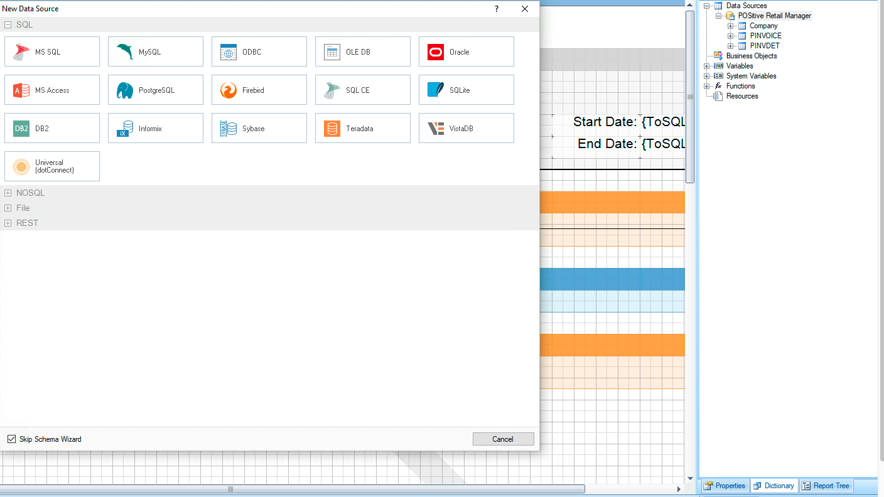Pick PostgreSQL elephant tile
The image size is (884, 497).
click(156, 90)
